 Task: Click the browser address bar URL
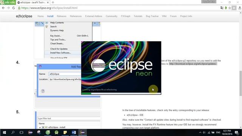[x=50, y=8]
